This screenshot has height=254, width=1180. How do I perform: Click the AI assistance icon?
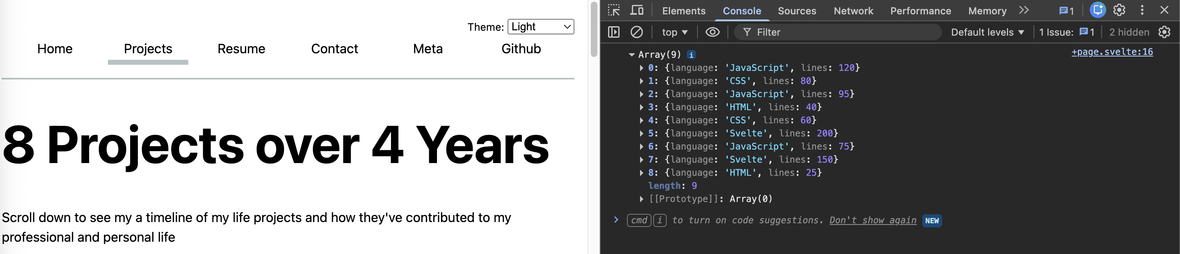click(x=1098, y=10)
